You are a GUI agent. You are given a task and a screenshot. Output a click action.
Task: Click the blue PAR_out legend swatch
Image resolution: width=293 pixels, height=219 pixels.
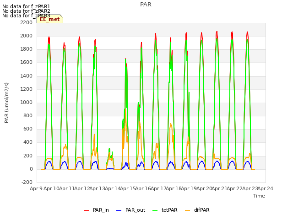119,210
